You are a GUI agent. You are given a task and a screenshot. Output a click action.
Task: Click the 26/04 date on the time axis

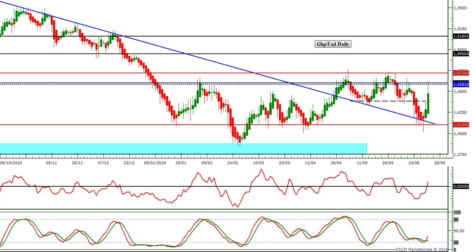[x=336, y=162]
